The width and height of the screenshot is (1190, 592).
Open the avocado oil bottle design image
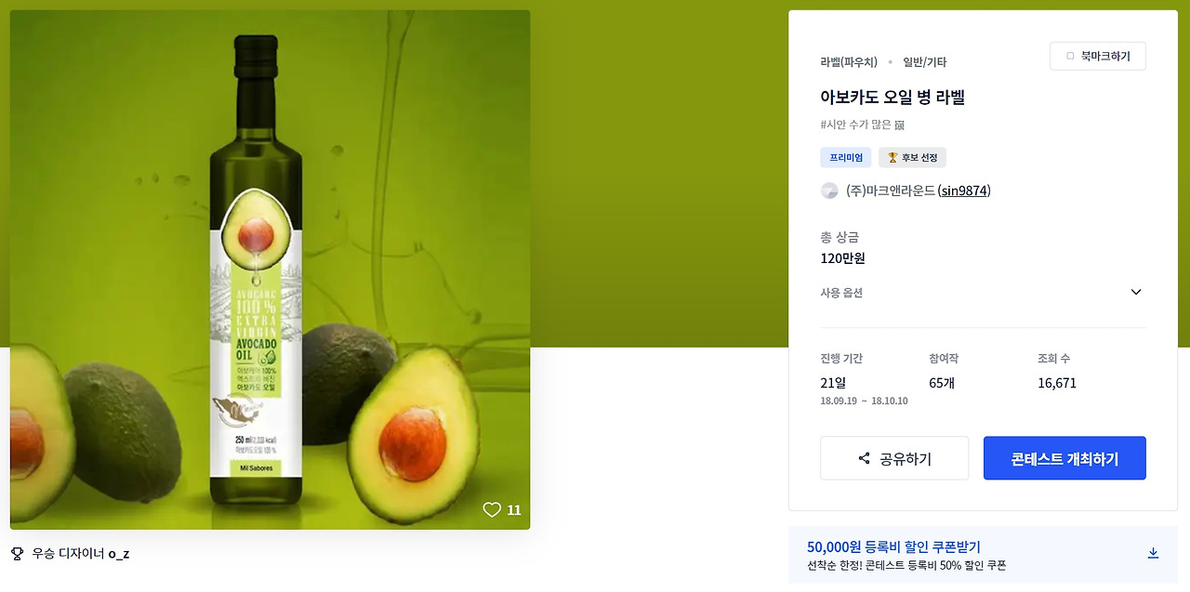pos(270,270)
